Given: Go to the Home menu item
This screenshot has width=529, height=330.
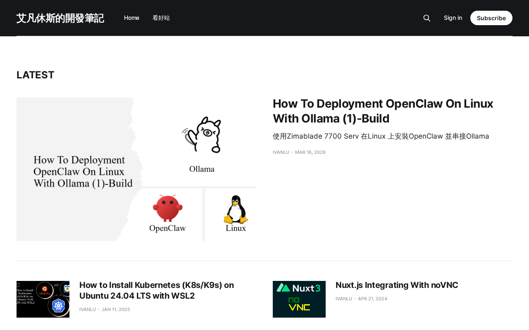Looking at the screenshot, I should click(x=131, y=18).
